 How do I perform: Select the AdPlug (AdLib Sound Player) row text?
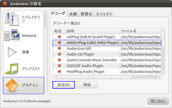91,37
